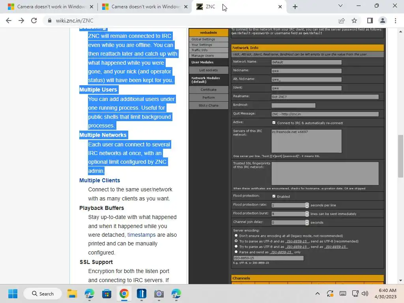Close first Camera doesn't work tab

click(92, 7)
